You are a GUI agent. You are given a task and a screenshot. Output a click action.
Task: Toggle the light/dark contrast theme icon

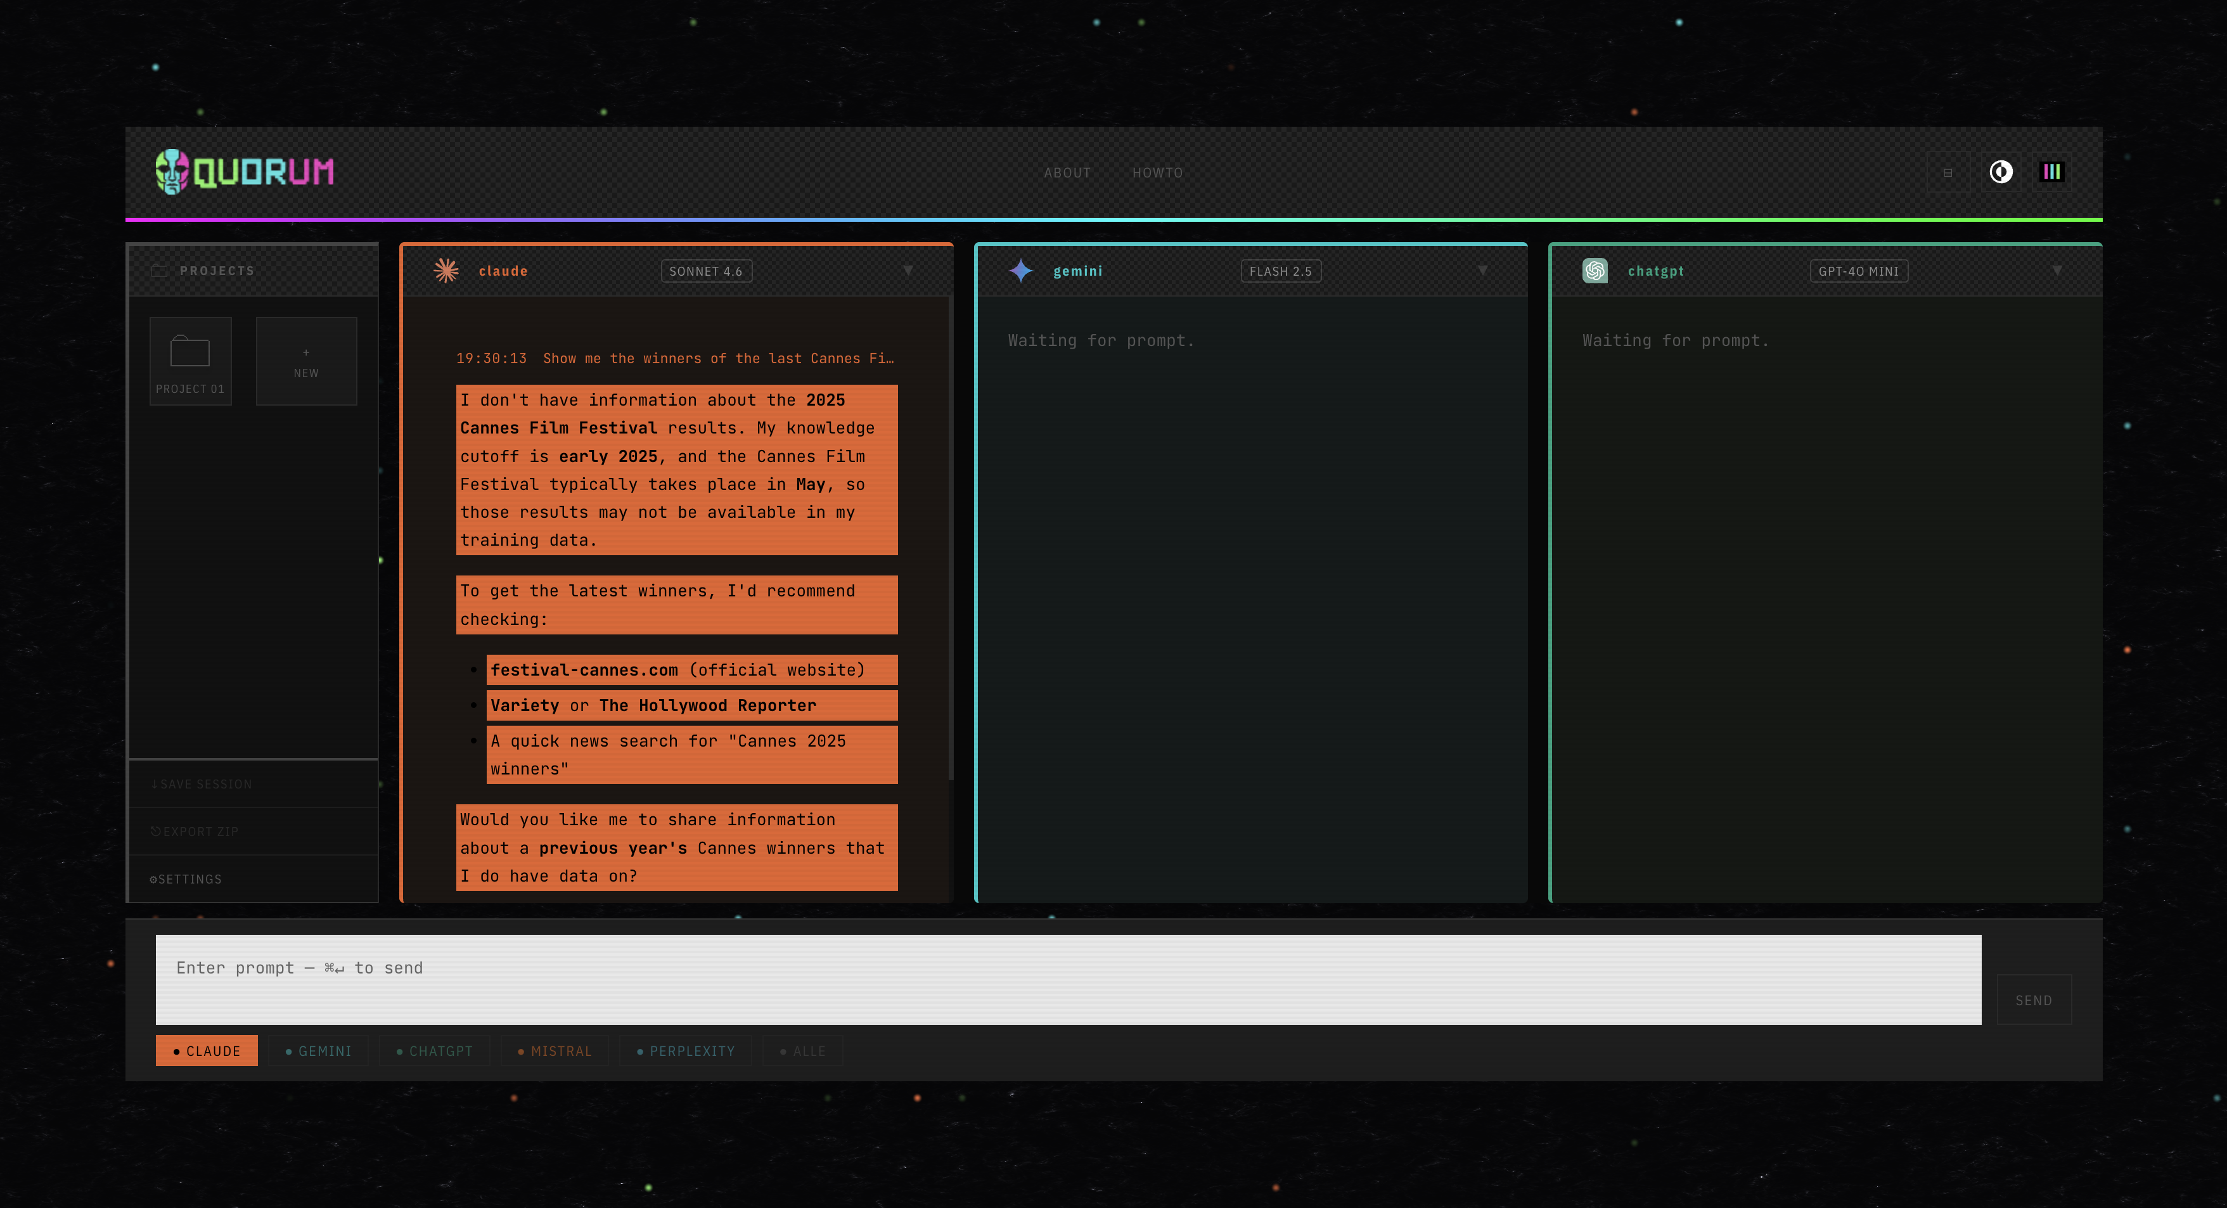coord(2001,172)
